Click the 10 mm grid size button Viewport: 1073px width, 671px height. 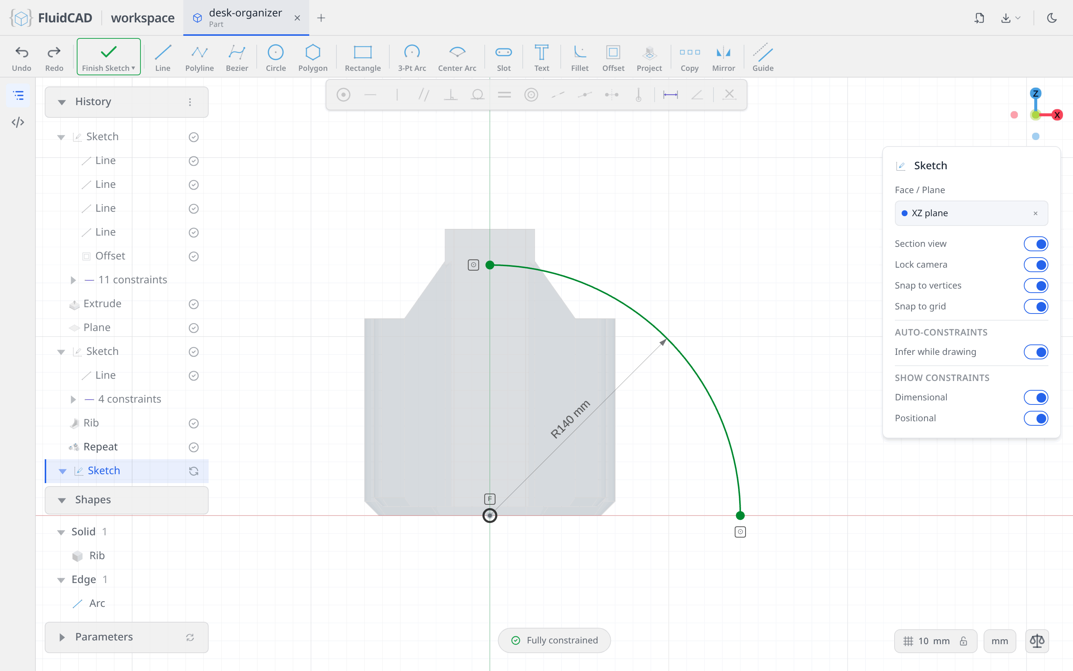(935, 641)
